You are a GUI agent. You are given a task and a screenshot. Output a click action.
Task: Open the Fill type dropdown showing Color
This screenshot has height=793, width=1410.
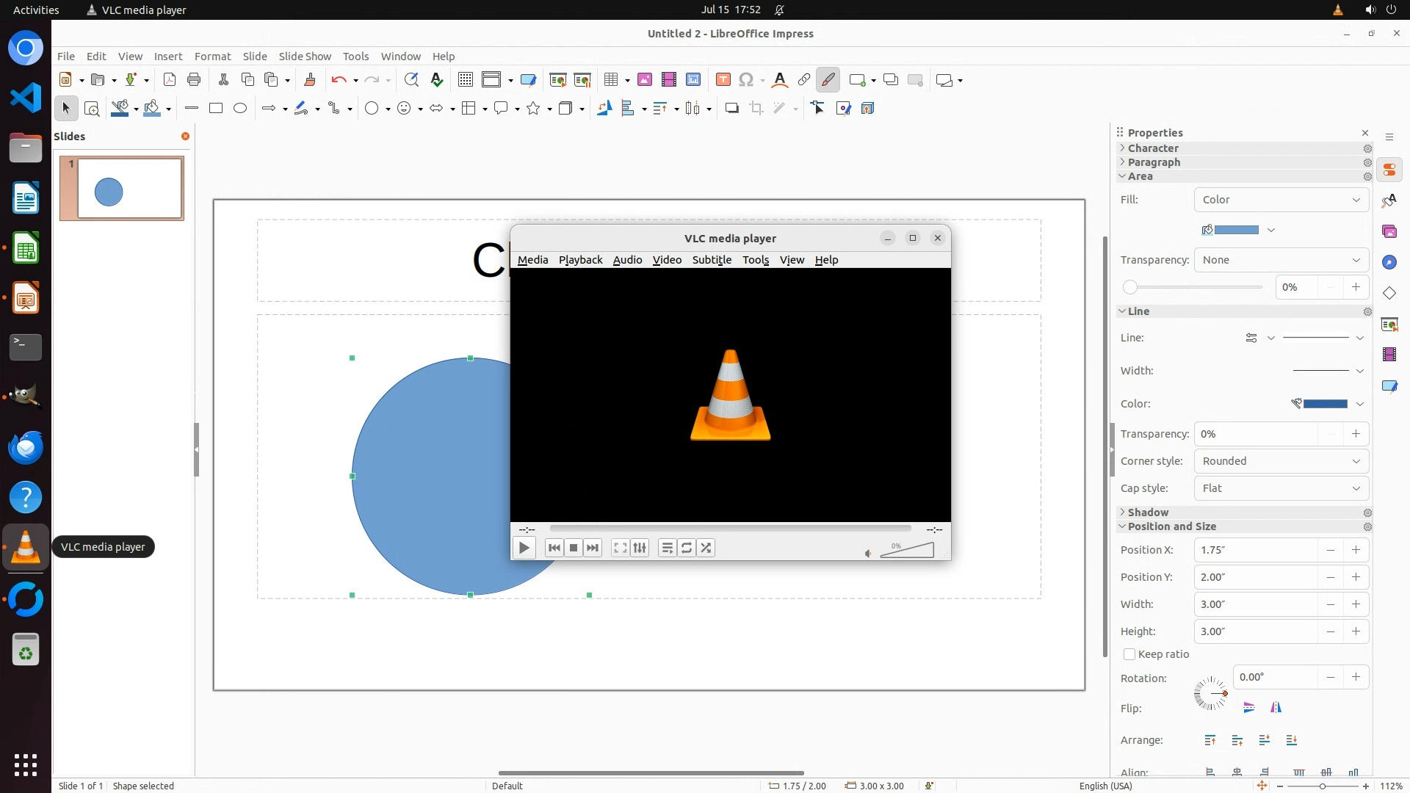[1281, 200]
